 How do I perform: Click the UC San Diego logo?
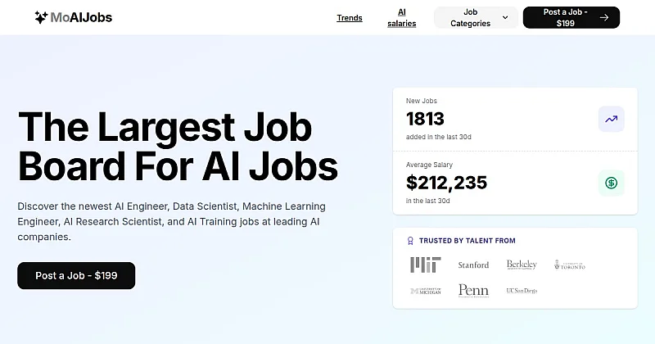tap(522, 291)
